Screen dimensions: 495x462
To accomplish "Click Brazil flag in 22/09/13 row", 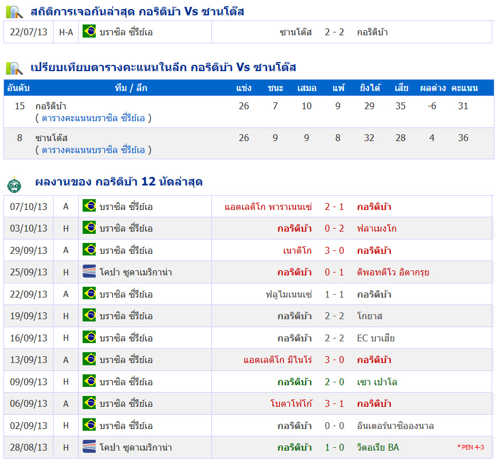I will [x=89, y=293].
